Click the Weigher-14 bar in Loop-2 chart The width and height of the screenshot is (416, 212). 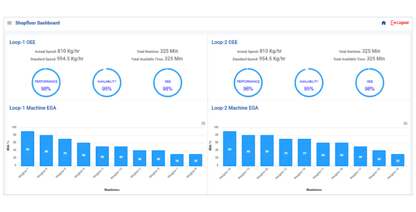pos(229,149)
